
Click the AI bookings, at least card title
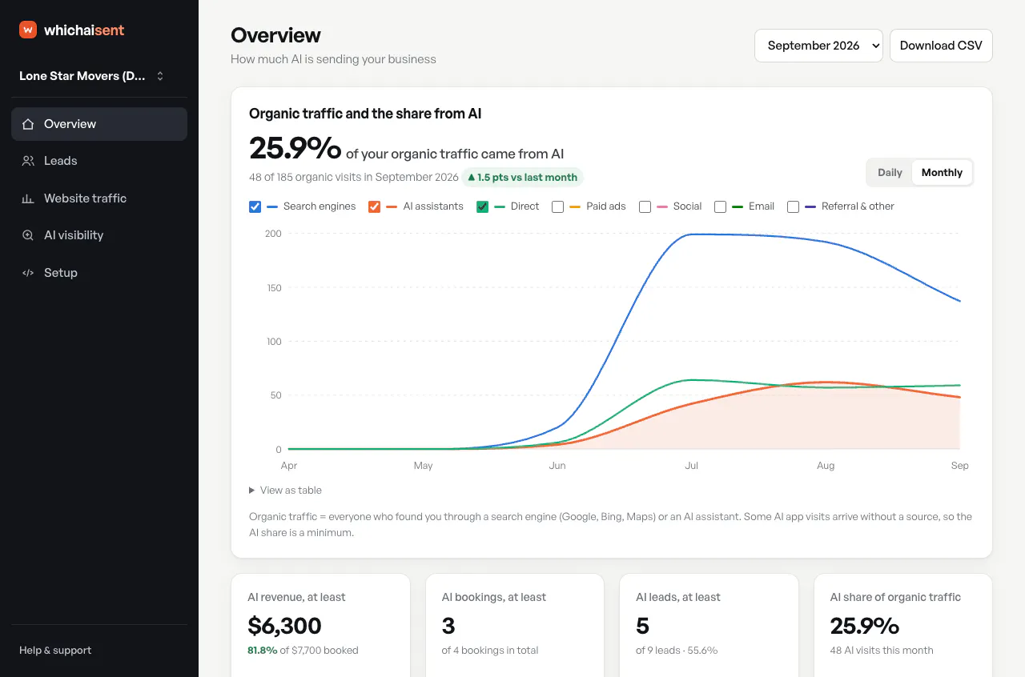click(x=494, y=597)
